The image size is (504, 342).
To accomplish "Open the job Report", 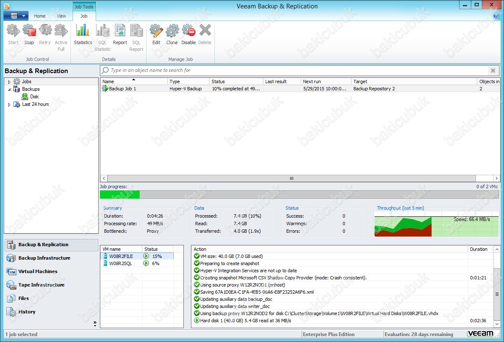I will click(120, 31).
